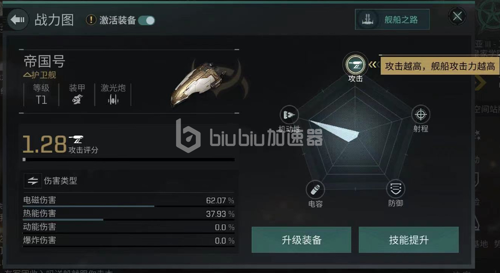Select the 射程 range crosshair icon
This screenshot has height=273, width=500.
click(x=421, y=114)
